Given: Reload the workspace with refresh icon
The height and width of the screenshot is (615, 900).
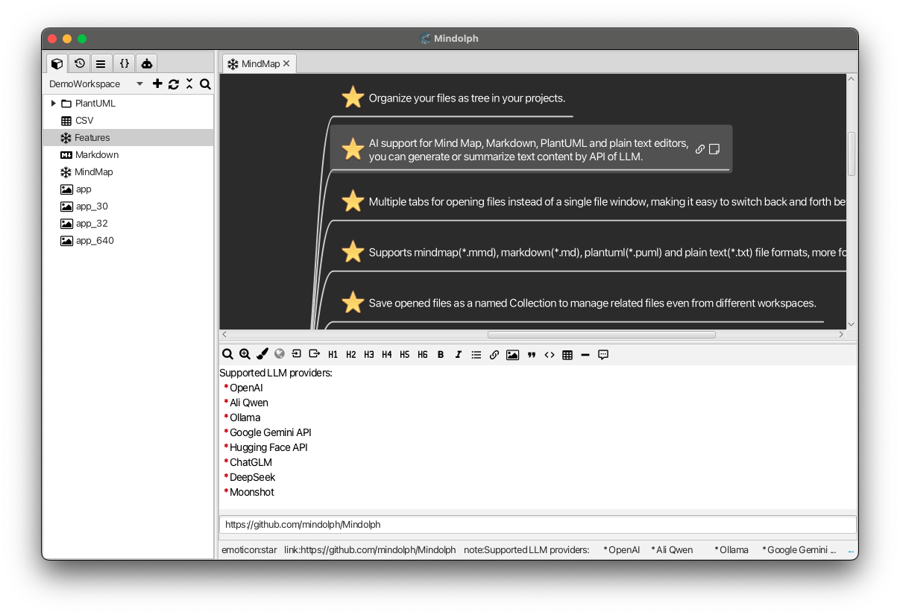Looking at the screenshot, I should (174, 84).
